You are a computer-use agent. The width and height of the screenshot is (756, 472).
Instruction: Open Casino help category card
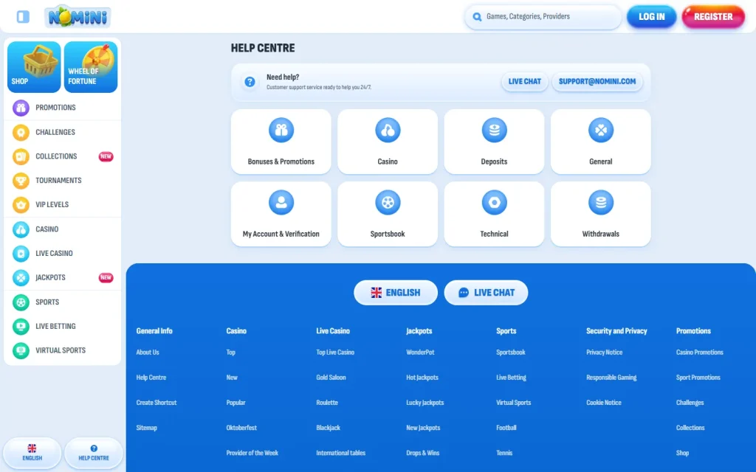(x=388, y=142)
